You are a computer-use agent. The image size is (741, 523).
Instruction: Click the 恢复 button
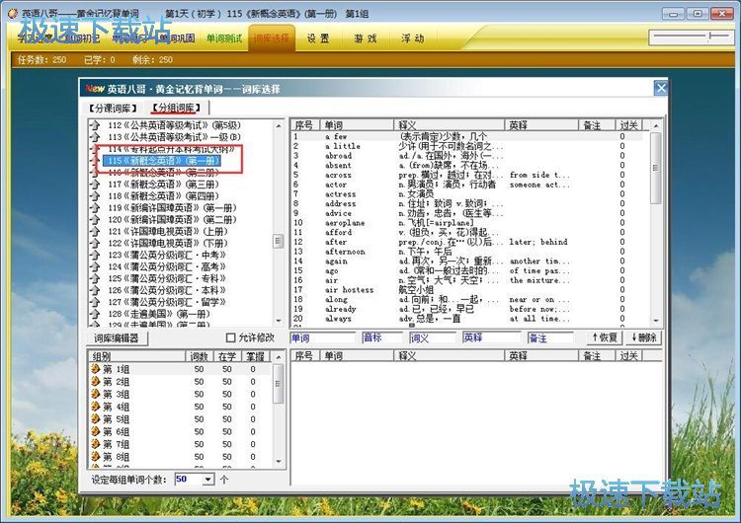pyautogui.click(x=603, y=338)
